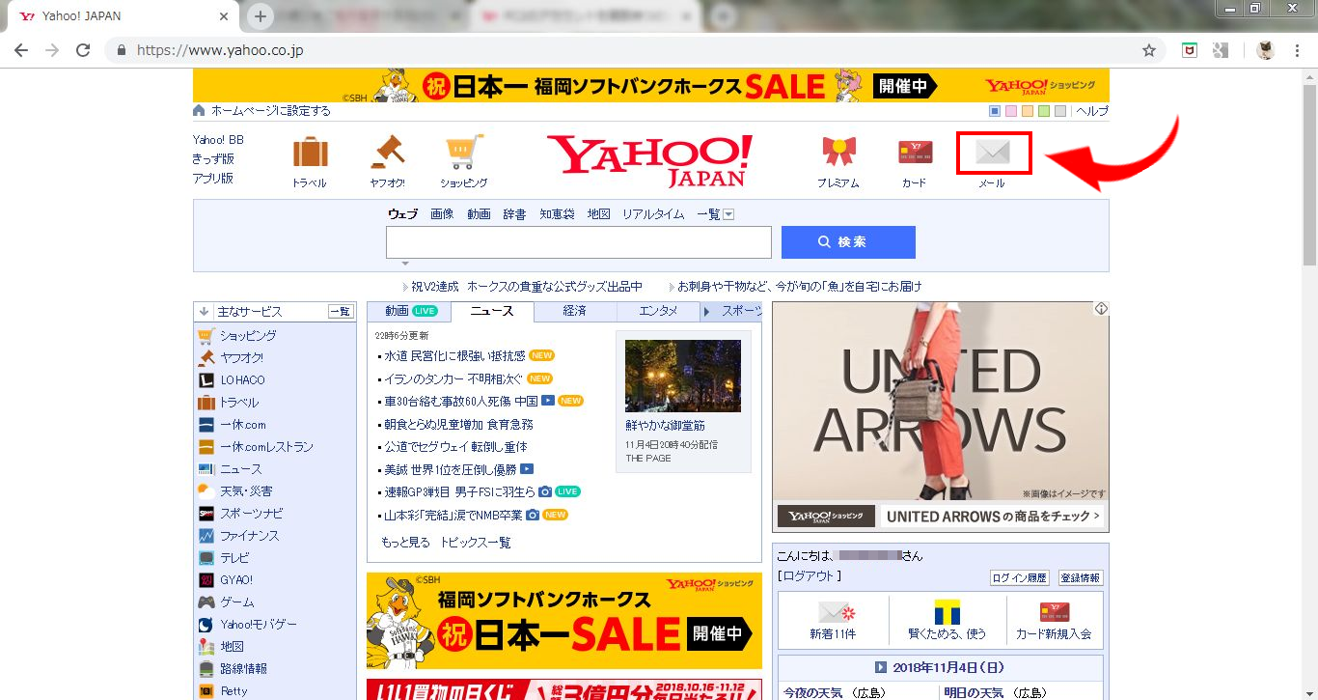Click the Yahoo! BB link
This screenshot has width=1318, height=700.
point(218,140)
